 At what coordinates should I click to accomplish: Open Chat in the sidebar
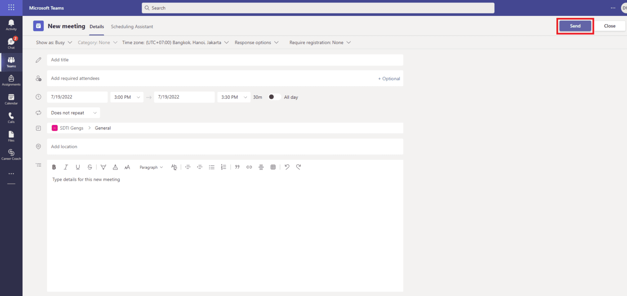click(11, 43)
